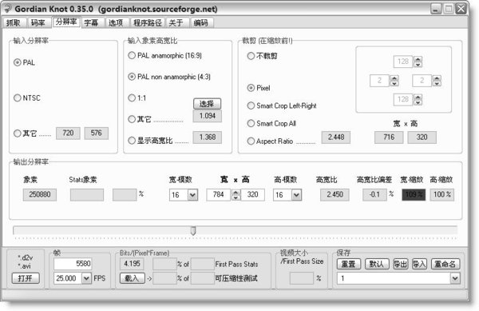This screenshot has height=311, width=479.
Task: Increase the right crop value 2
Action: 437,78
